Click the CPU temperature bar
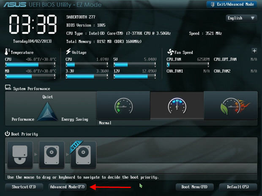Screen dimensions: 262x196 pos(30,64)
